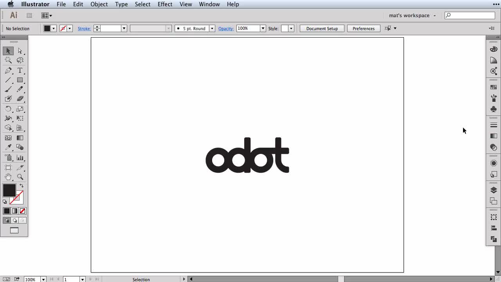Select the Free Transform tool
The height and width of the screenshot is (282, 501).
(20, 118)
